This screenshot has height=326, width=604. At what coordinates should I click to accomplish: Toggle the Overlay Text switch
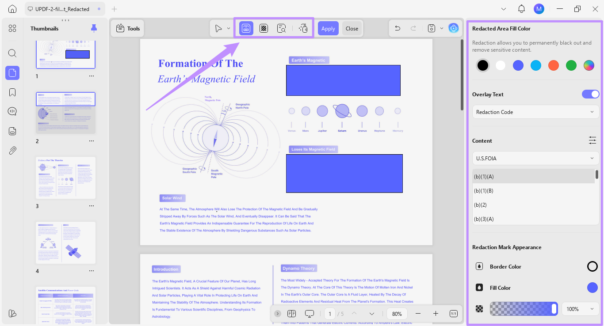[591, 94]
